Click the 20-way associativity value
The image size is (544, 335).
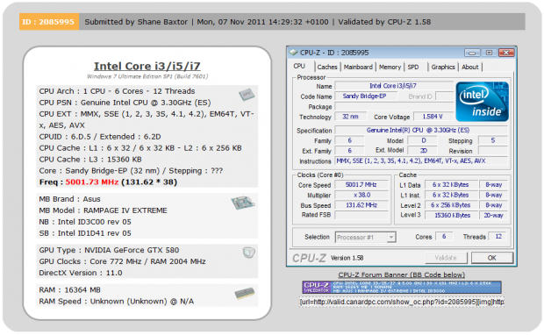(x=493, y=215)
